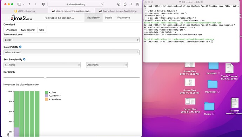Screen dimensions: 242x137
Task: Download SVG (bars)
Action: [x=12, y=30]
